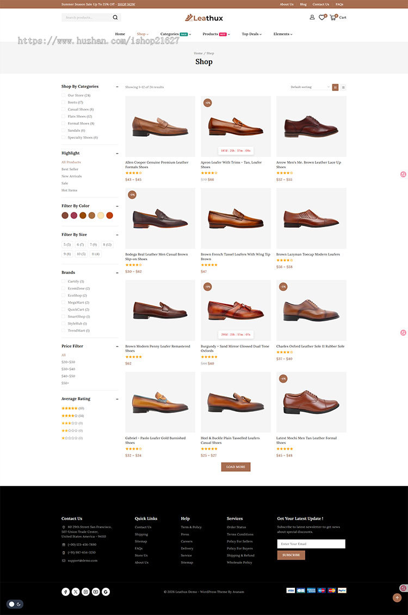Switch to list view layout
408x615 pixels.
click(x=343, y=87)
